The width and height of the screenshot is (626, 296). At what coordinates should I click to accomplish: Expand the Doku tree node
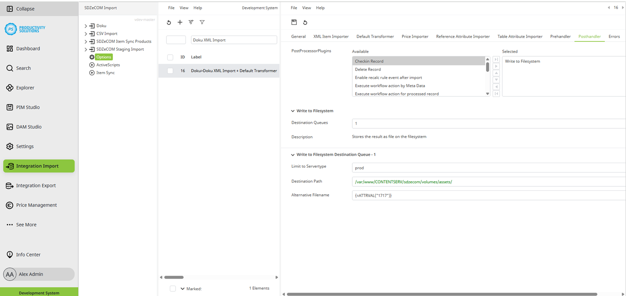[86, 25]
